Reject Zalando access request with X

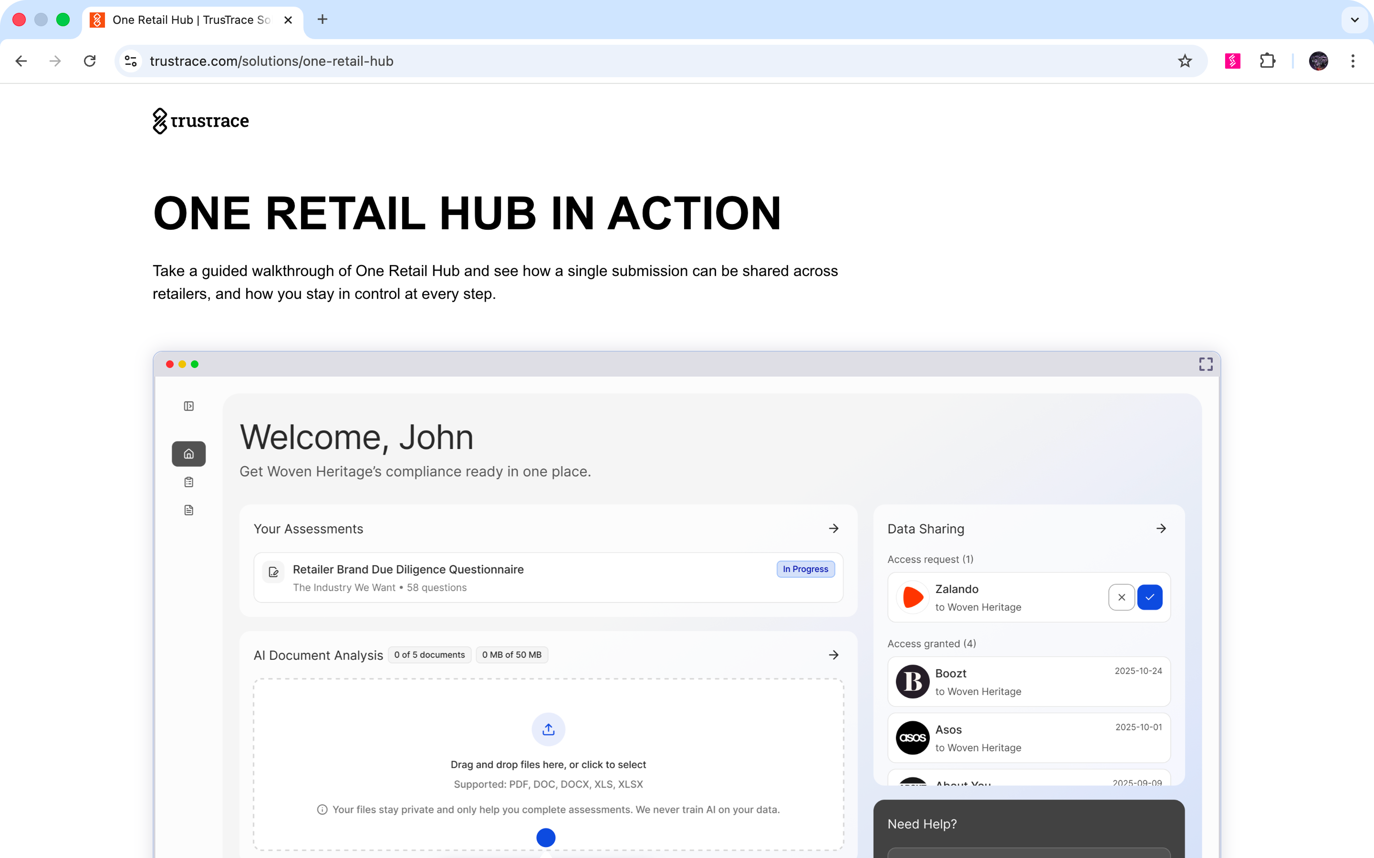(1121, 597)
